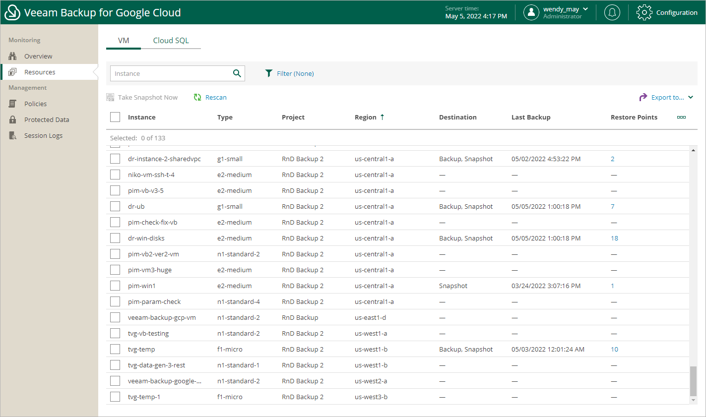Click Take Snapshot Now button

coord(142,97)
